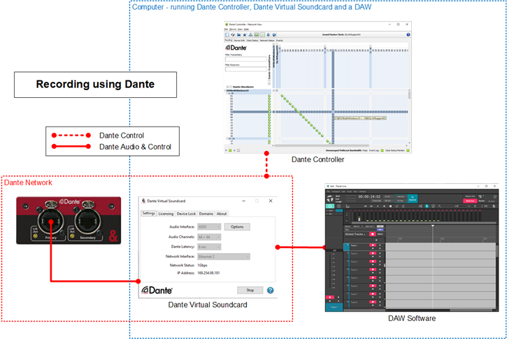The width and height of the screenshot is (507, 339).
Task: Click the Filter Transmitters input field
Action: coord(246,59)
